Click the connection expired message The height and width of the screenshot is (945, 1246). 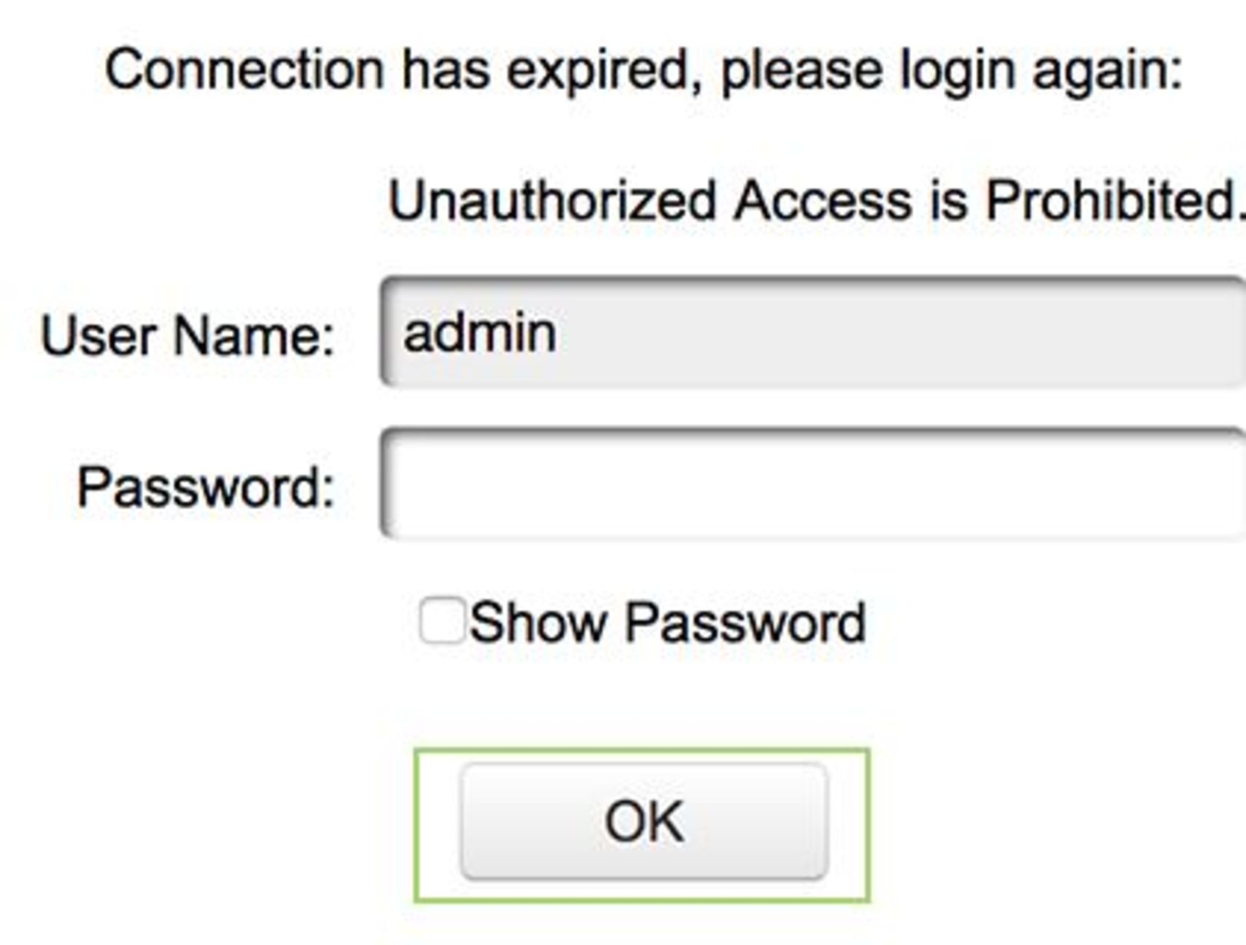coord(642,70)
